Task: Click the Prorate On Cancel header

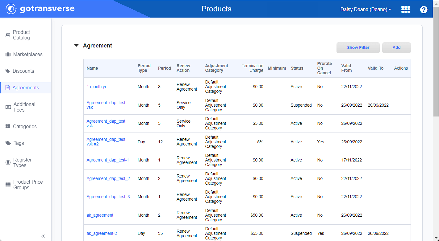Action: 324,68
